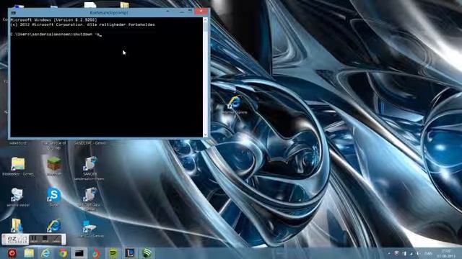
Task: Open File Explorer from the taskbar
Action: pyautogui.click(x=29, y=253)
